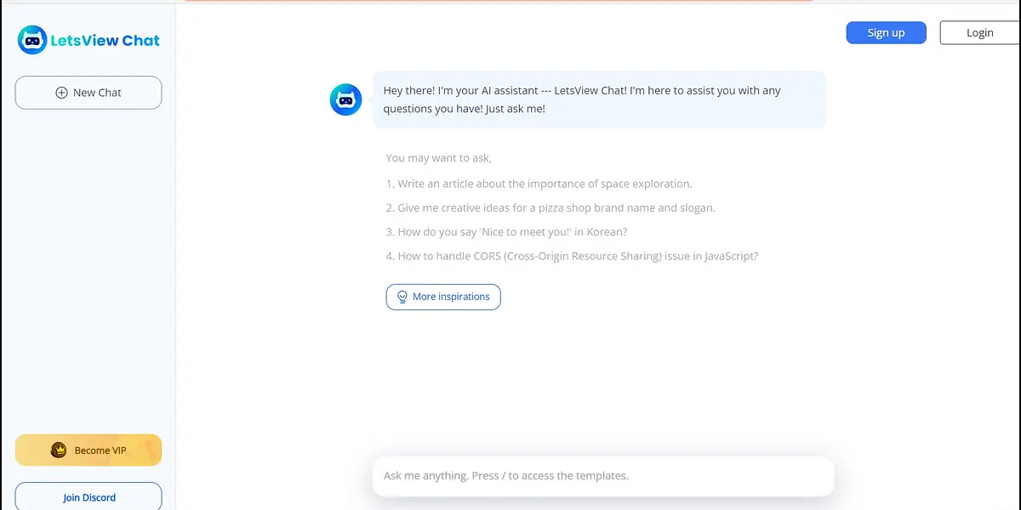Select the CORS issue in JavaScript suggestion
The image size is (1021, 510).
click(x=572, y=256)
